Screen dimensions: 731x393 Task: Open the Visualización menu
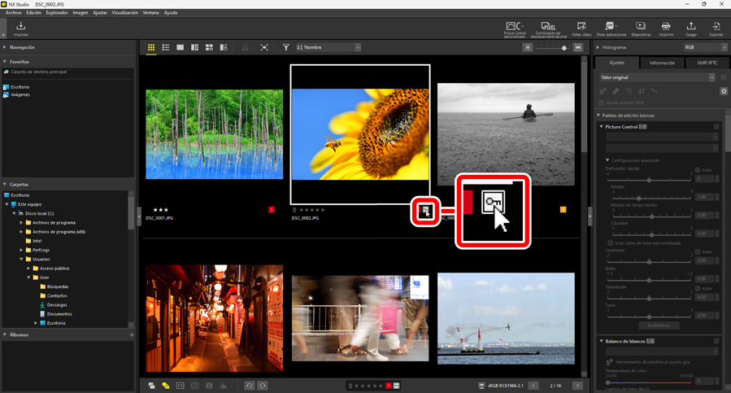pyautogui.click(x=124, y=13)
